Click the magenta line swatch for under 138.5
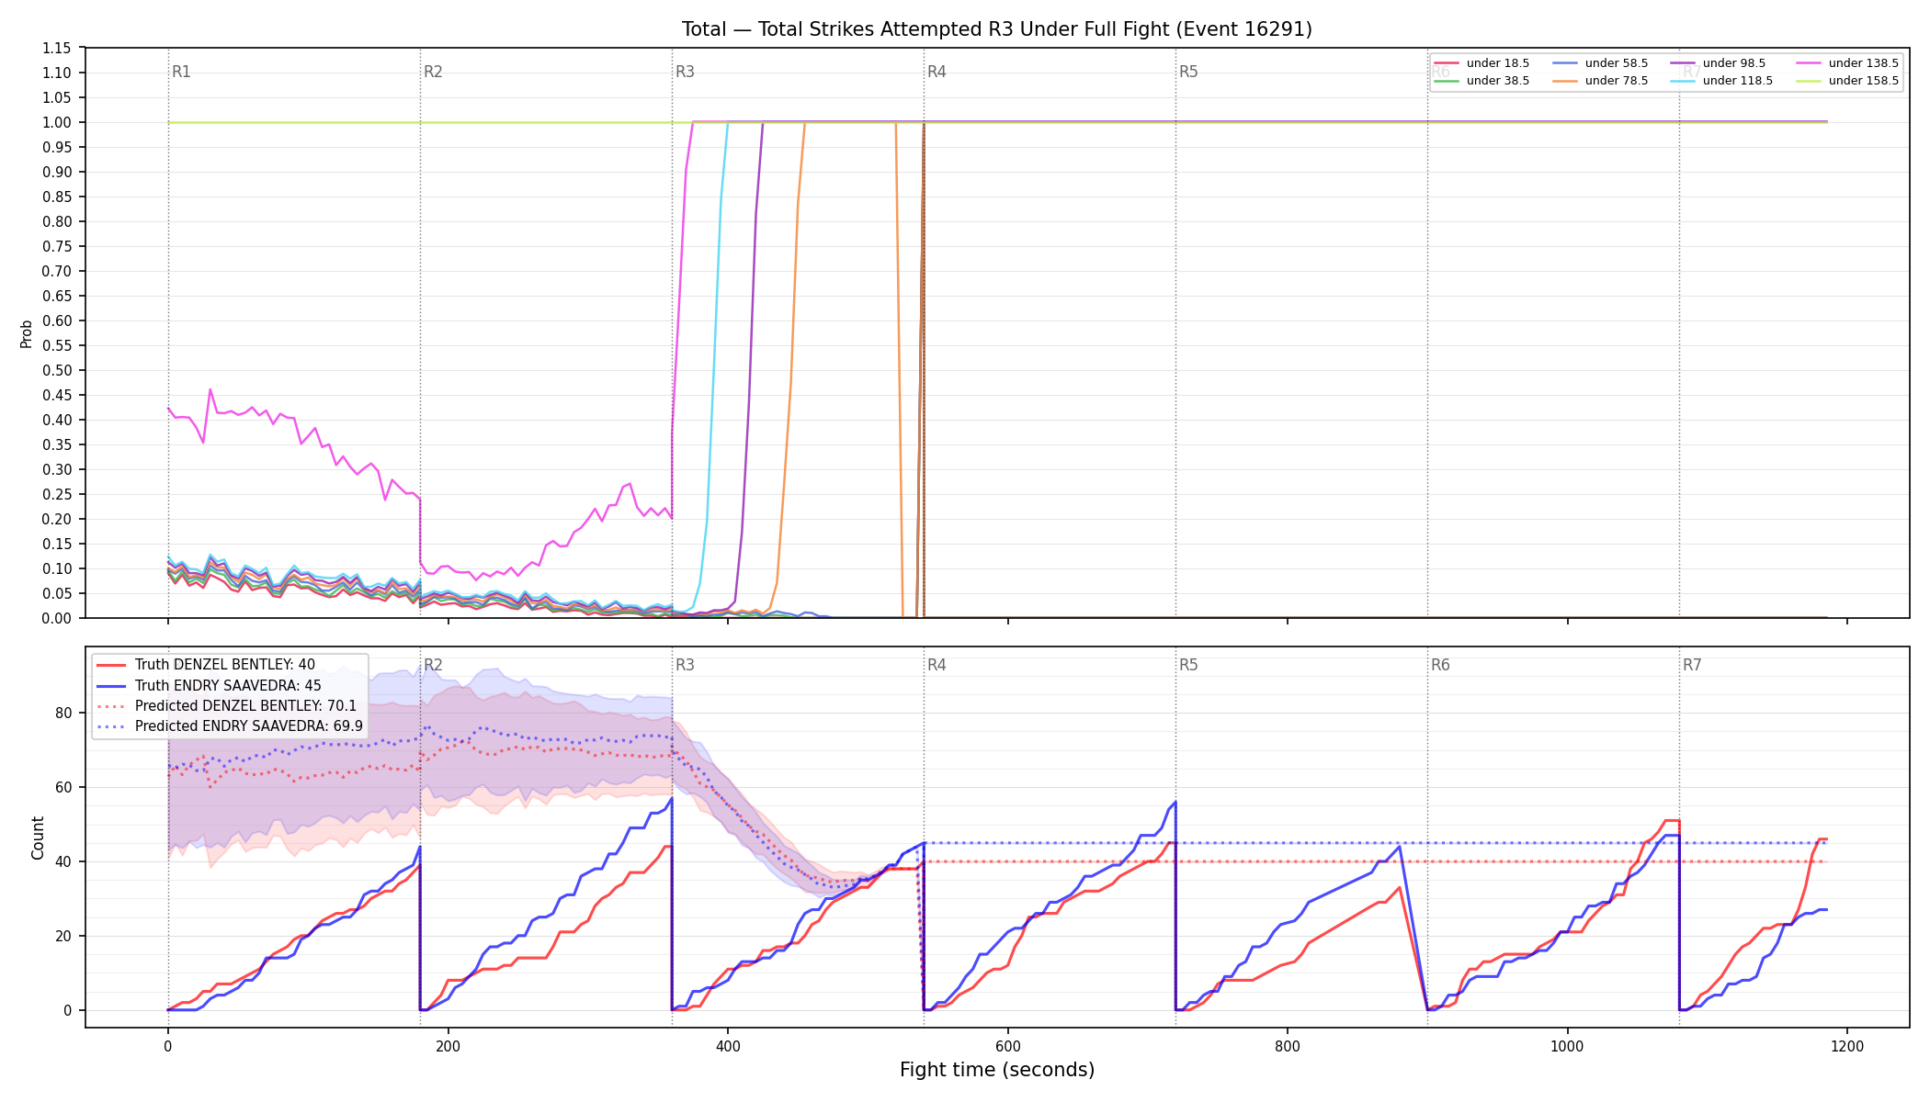This screenshot has width=1930, height=1102. [1808, 63]
